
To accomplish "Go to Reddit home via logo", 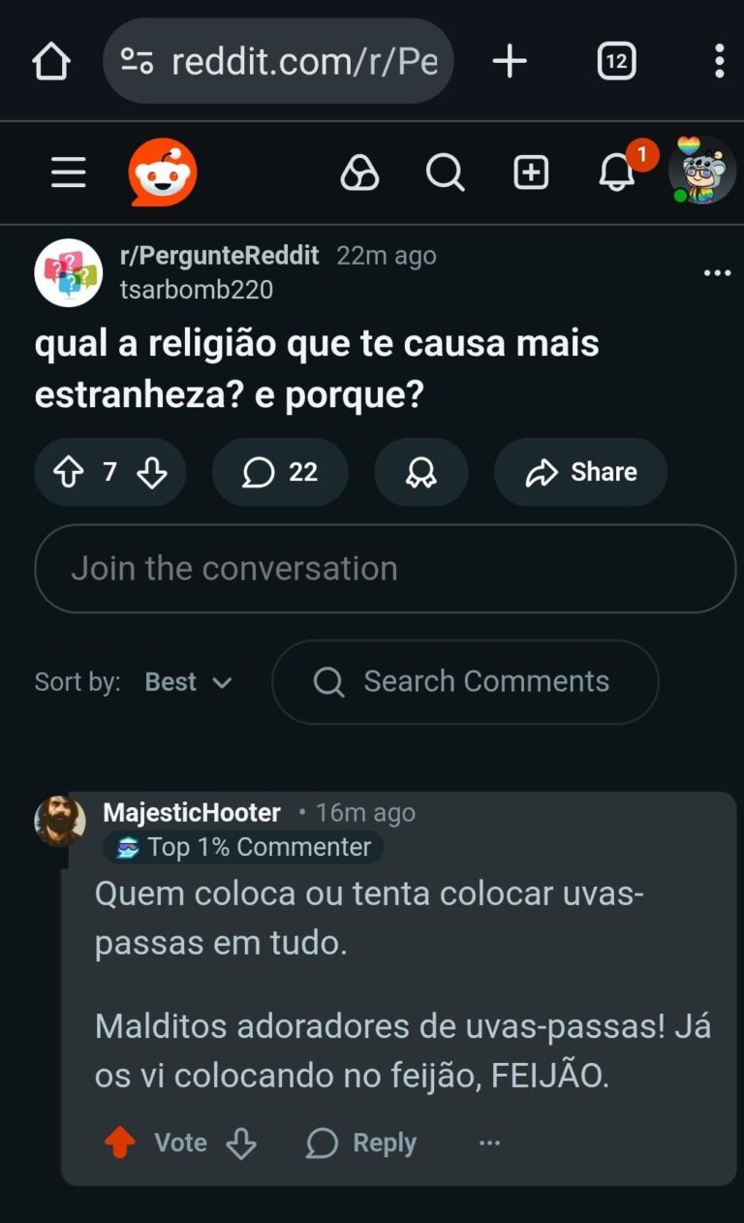I will tap(163, 173).
